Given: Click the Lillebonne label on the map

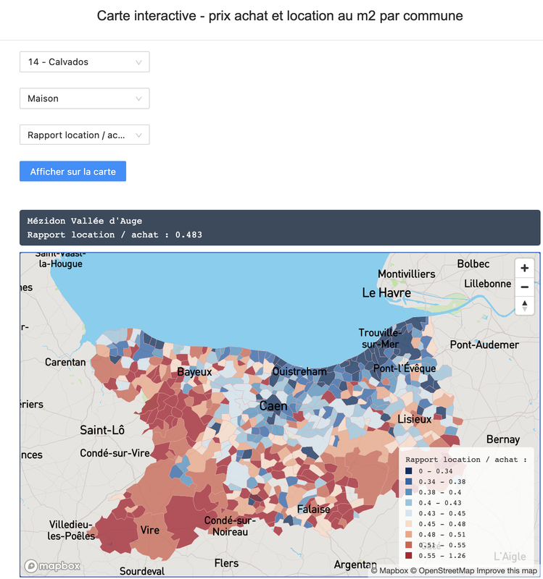Looking at the screenshot, I should [487, 284].
